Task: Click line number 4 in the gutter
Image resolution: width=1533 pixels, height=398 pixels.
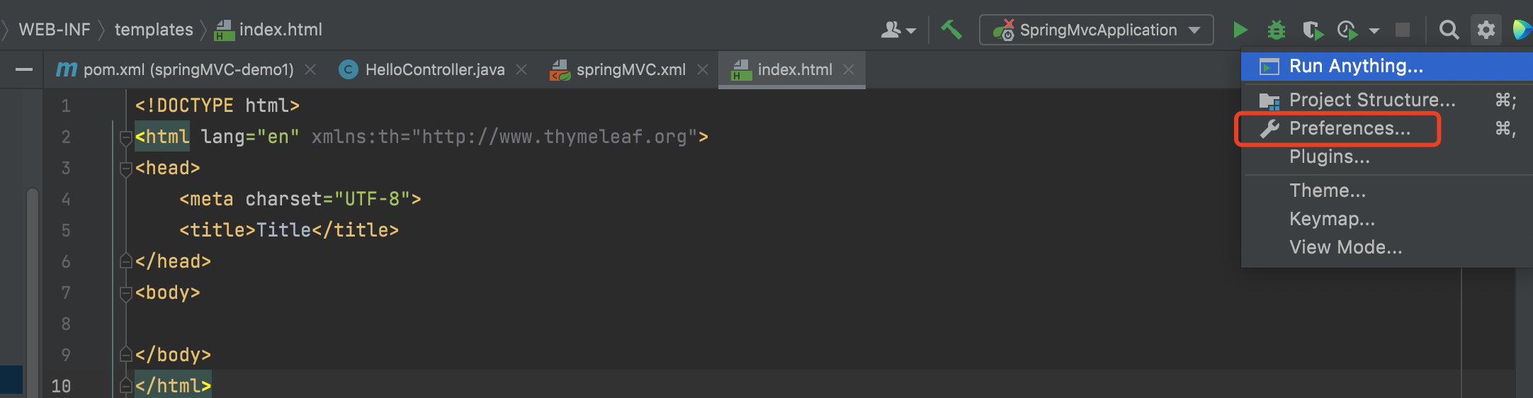Action: coord(66,199)
